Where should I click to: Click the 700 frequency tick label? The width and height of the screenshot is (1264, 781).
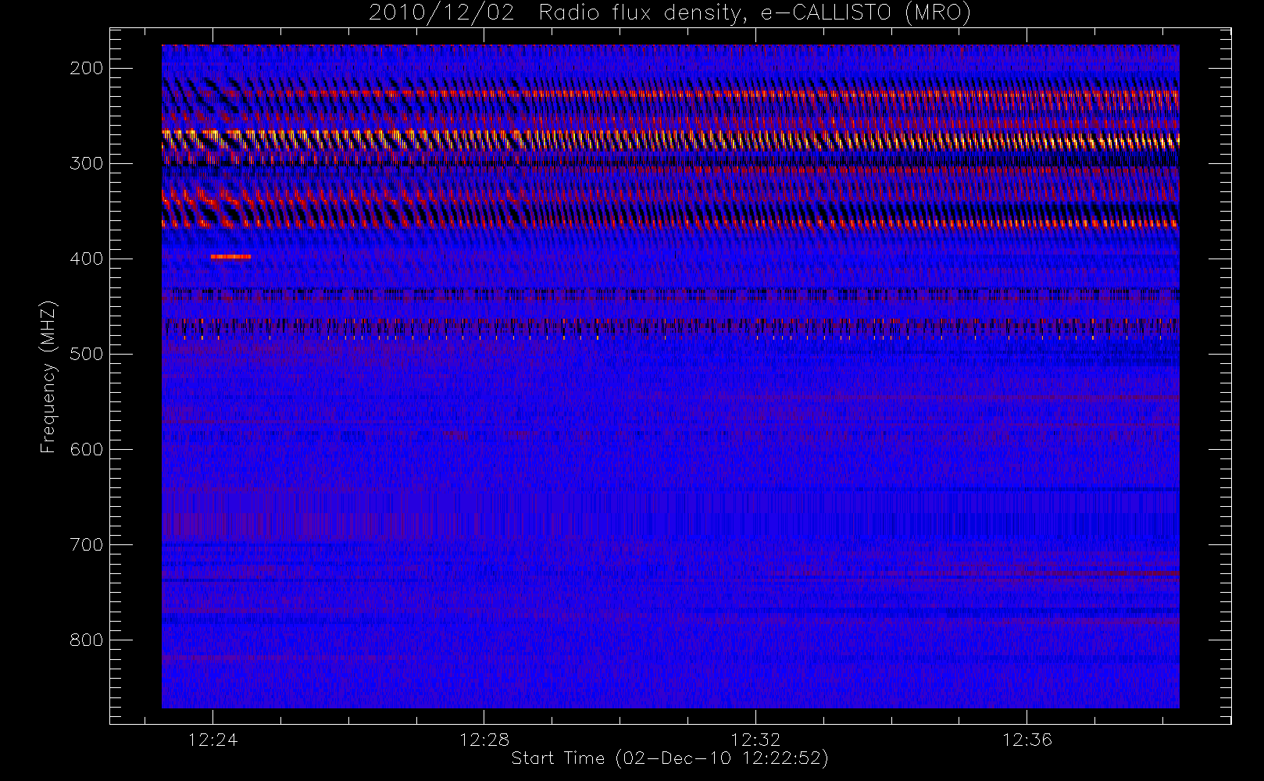[87, 544]
